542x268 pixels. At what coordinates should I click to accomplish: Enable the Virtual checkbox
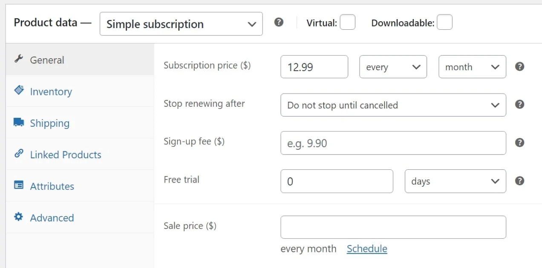pos(348,23)
